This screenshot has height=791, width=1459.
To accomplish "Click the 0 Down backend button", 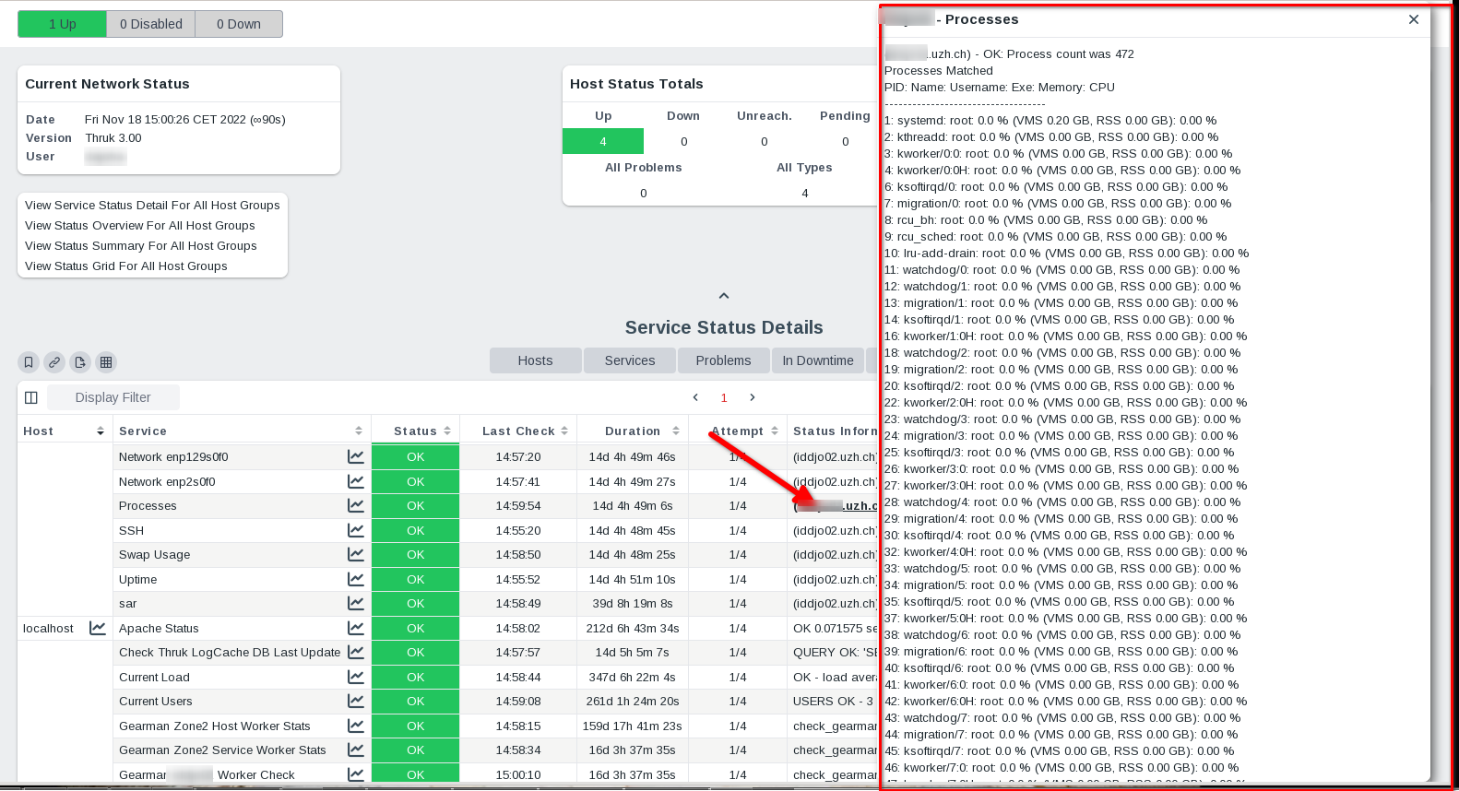I will pos(239,24).
